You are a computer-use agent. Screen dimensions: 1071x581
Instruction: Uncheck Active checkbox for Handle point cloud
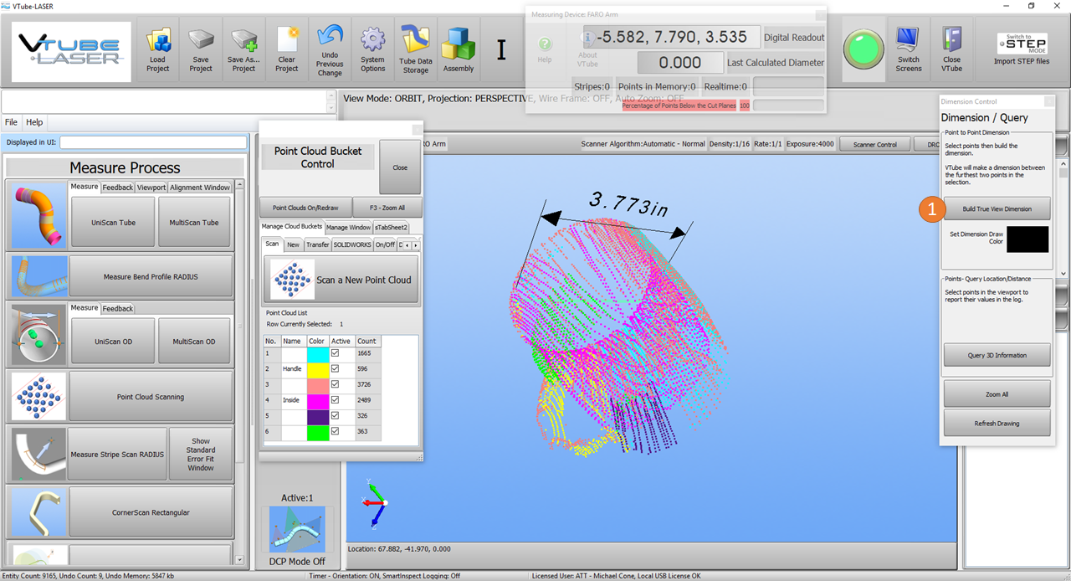335,368
